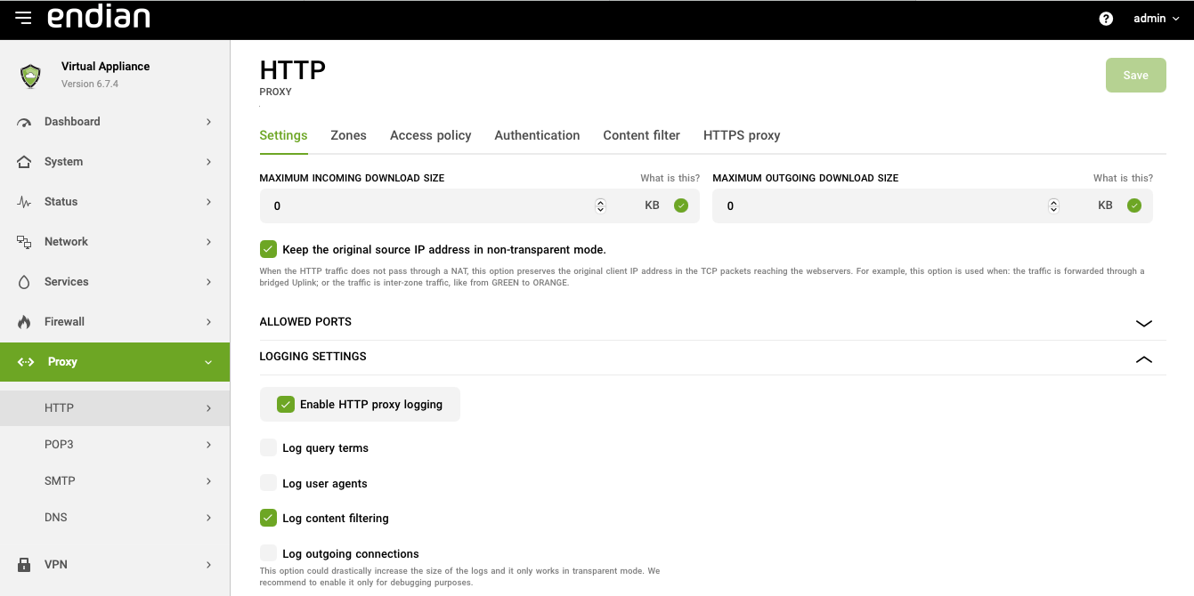The image size is (1194, 596).
Task: Open the admin user dropdown
Action: (1156, 19)
